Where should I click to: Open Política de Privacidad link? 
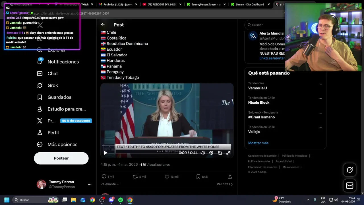[295, 156]
